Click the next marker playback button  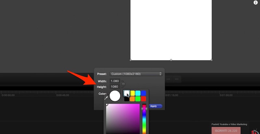coord(177,79)
